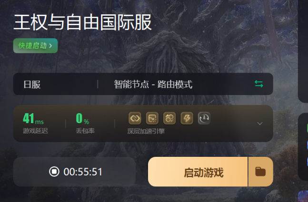Toggle the rotating-circles engine icon
Image resolution: width=308 pixels, height=202 pixels.
click(x=169, y=118)
